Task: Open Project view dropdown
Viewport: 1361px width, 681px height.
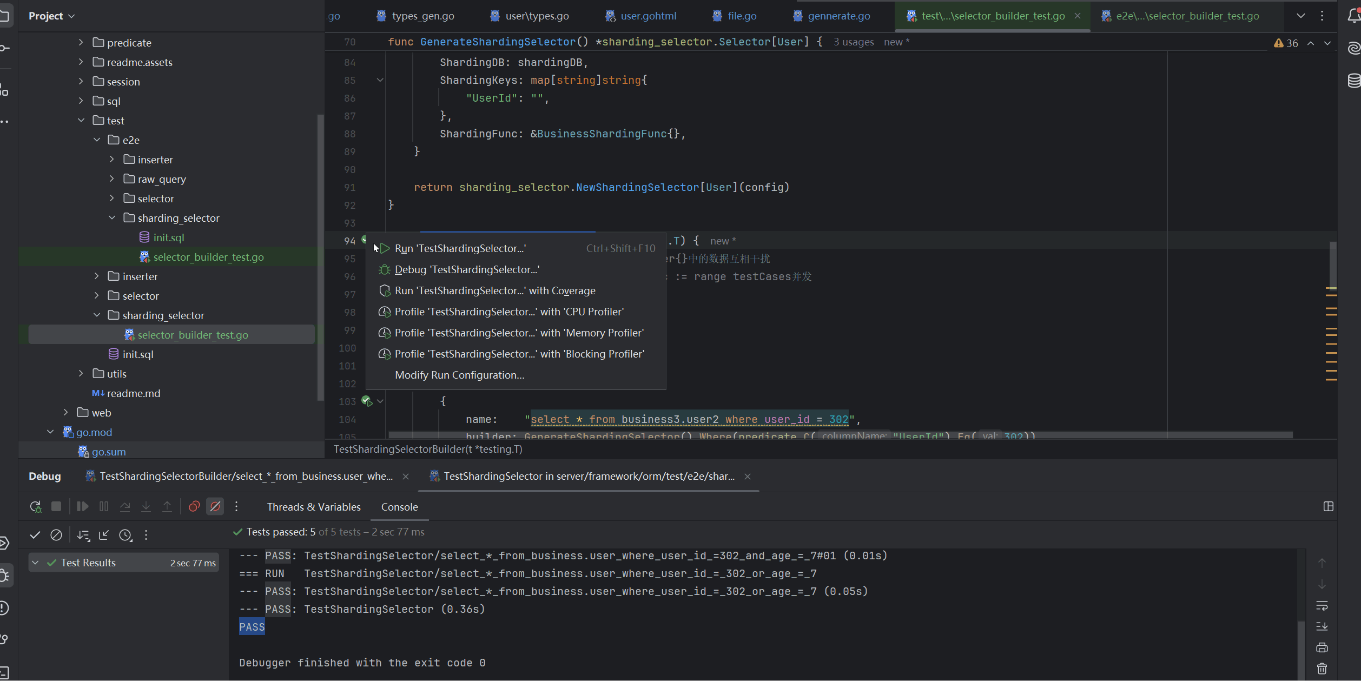Action: click(x=51, y=16)
